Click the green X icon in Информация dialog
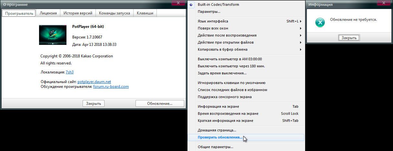The height and width of the screenshot is (151, 393). (320, 22)
